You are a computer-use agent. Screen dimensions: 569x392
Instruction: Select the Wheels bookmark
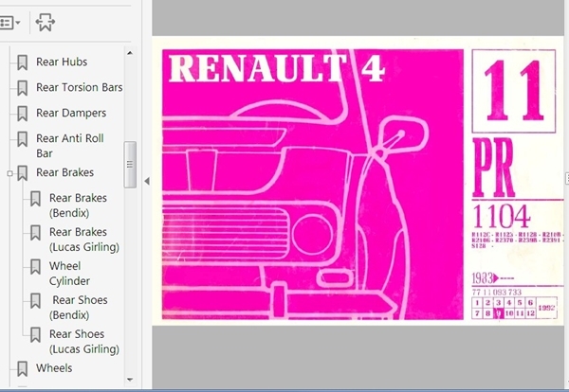coord(54,368)
